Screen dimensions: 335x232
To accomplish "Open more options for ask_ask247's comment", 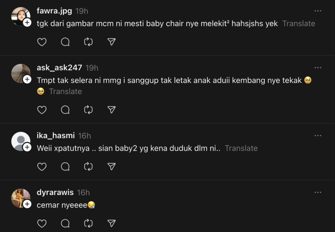I will [x=318, y=68].
